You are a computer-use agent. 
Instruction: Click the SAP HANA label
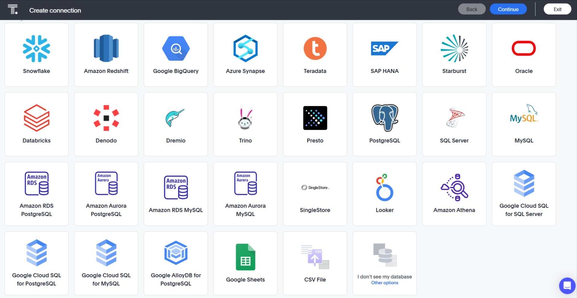[385, 71]
